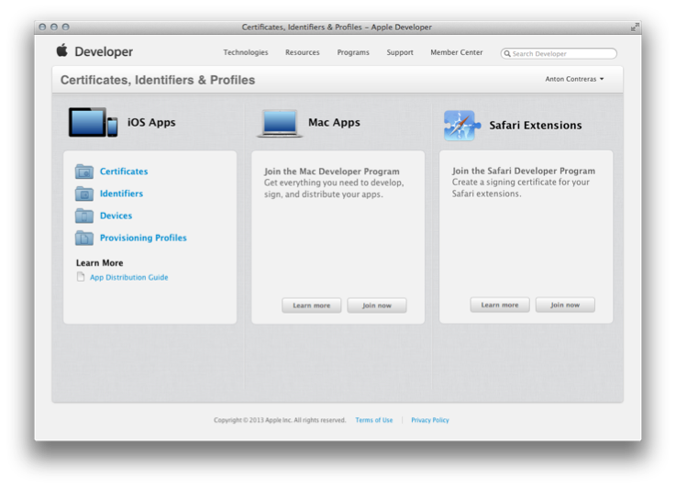
Task: Click Learn more under Safari Developer Program
Action: point(499,305)
